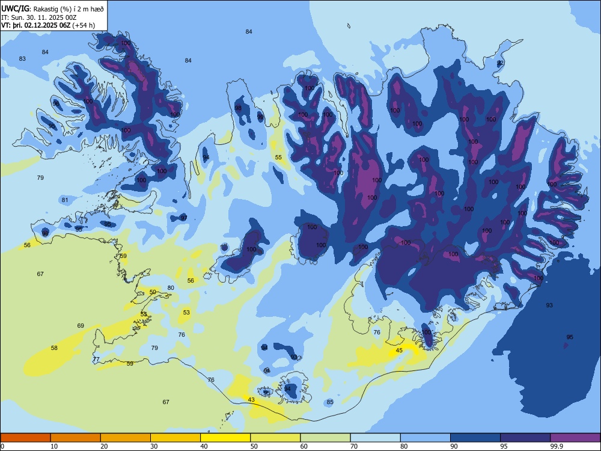Click the offshore value '58' in the yellow band
The image size is (601, 451).
54,348
